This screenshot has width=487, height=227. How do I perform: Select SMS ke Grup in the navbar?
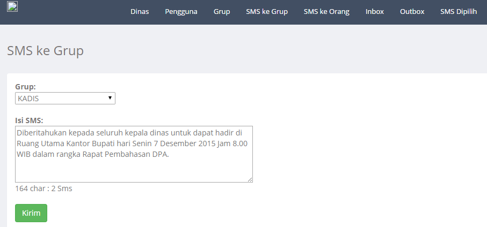click(267, 12)
